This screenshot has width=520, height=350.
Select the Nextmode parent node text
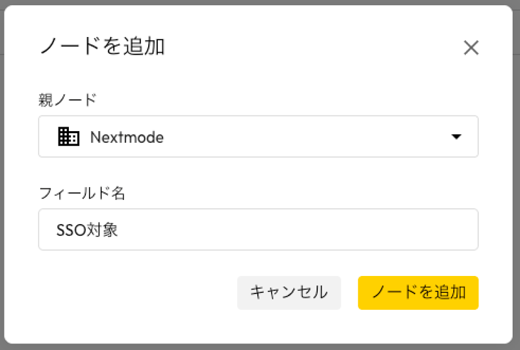pos(127,137)
